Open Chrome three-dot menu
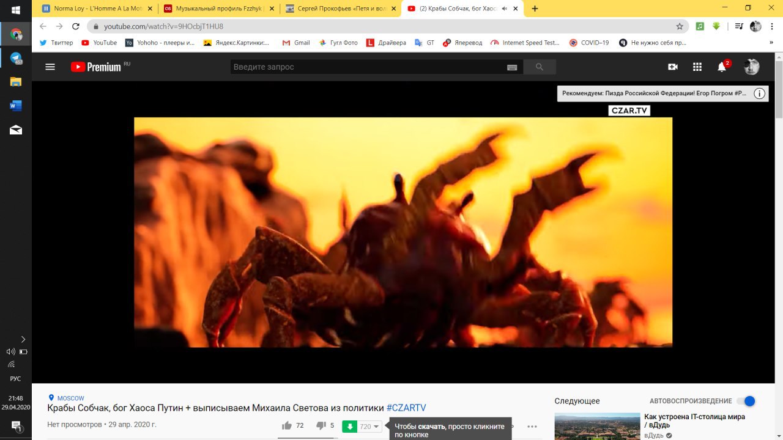 [x=771, y=26]
